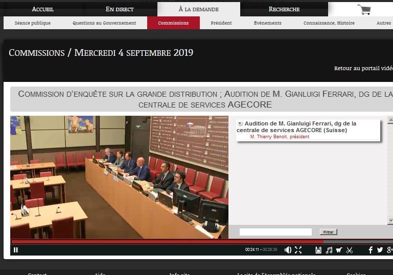Select the À la demande tab
The image size is (393, 275).
coord(198,9)
